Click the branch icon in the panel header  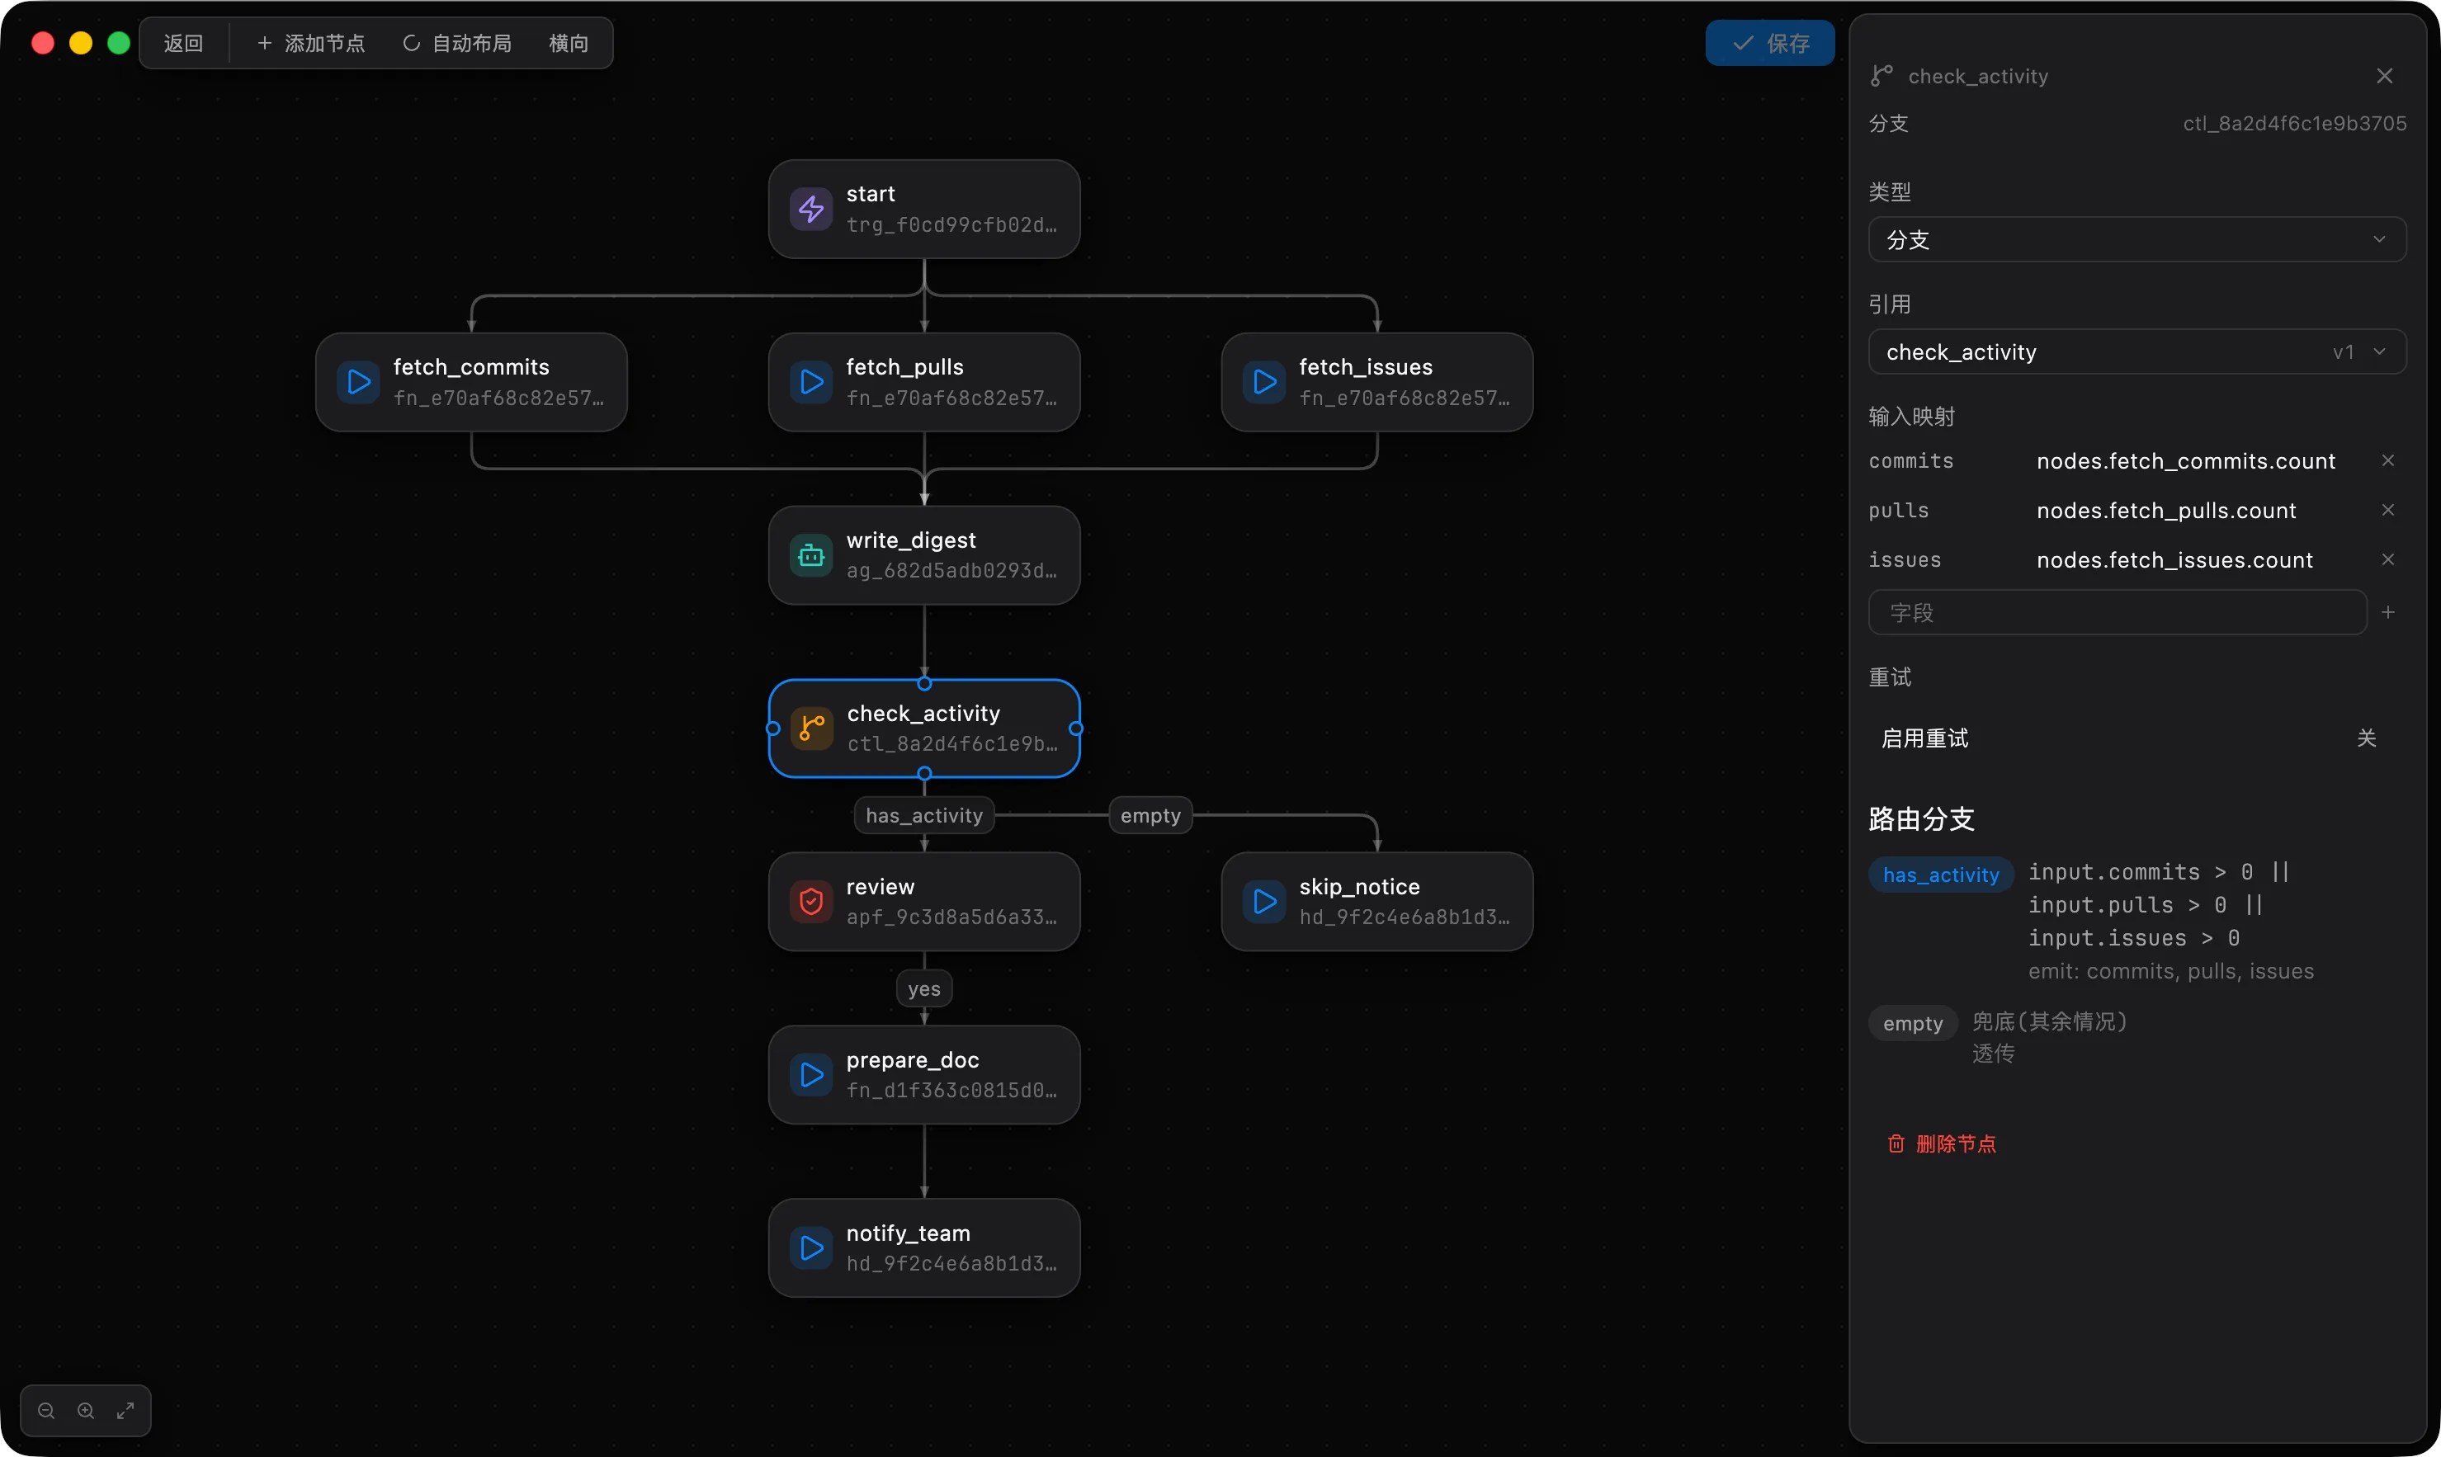(x=1882, y=76)
